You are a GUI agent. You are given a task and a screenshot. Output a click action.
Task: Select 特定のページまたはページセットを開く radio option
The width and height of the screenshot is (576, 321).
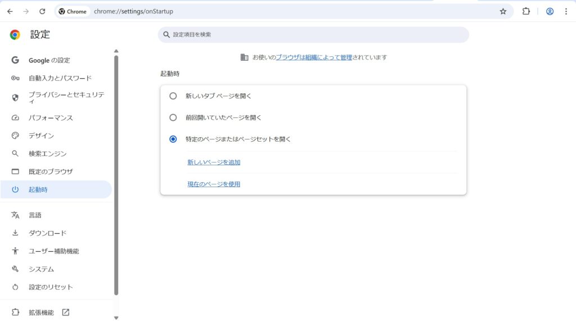pyautogui.click(x=173, y=139)
